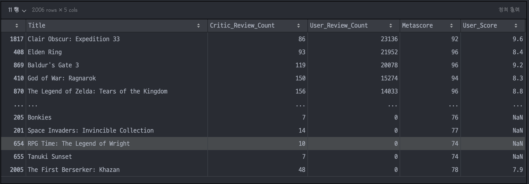Screen dimensions: 529x184
Task: Select the Bonkies title cell
Action: [x=117, y=117]
